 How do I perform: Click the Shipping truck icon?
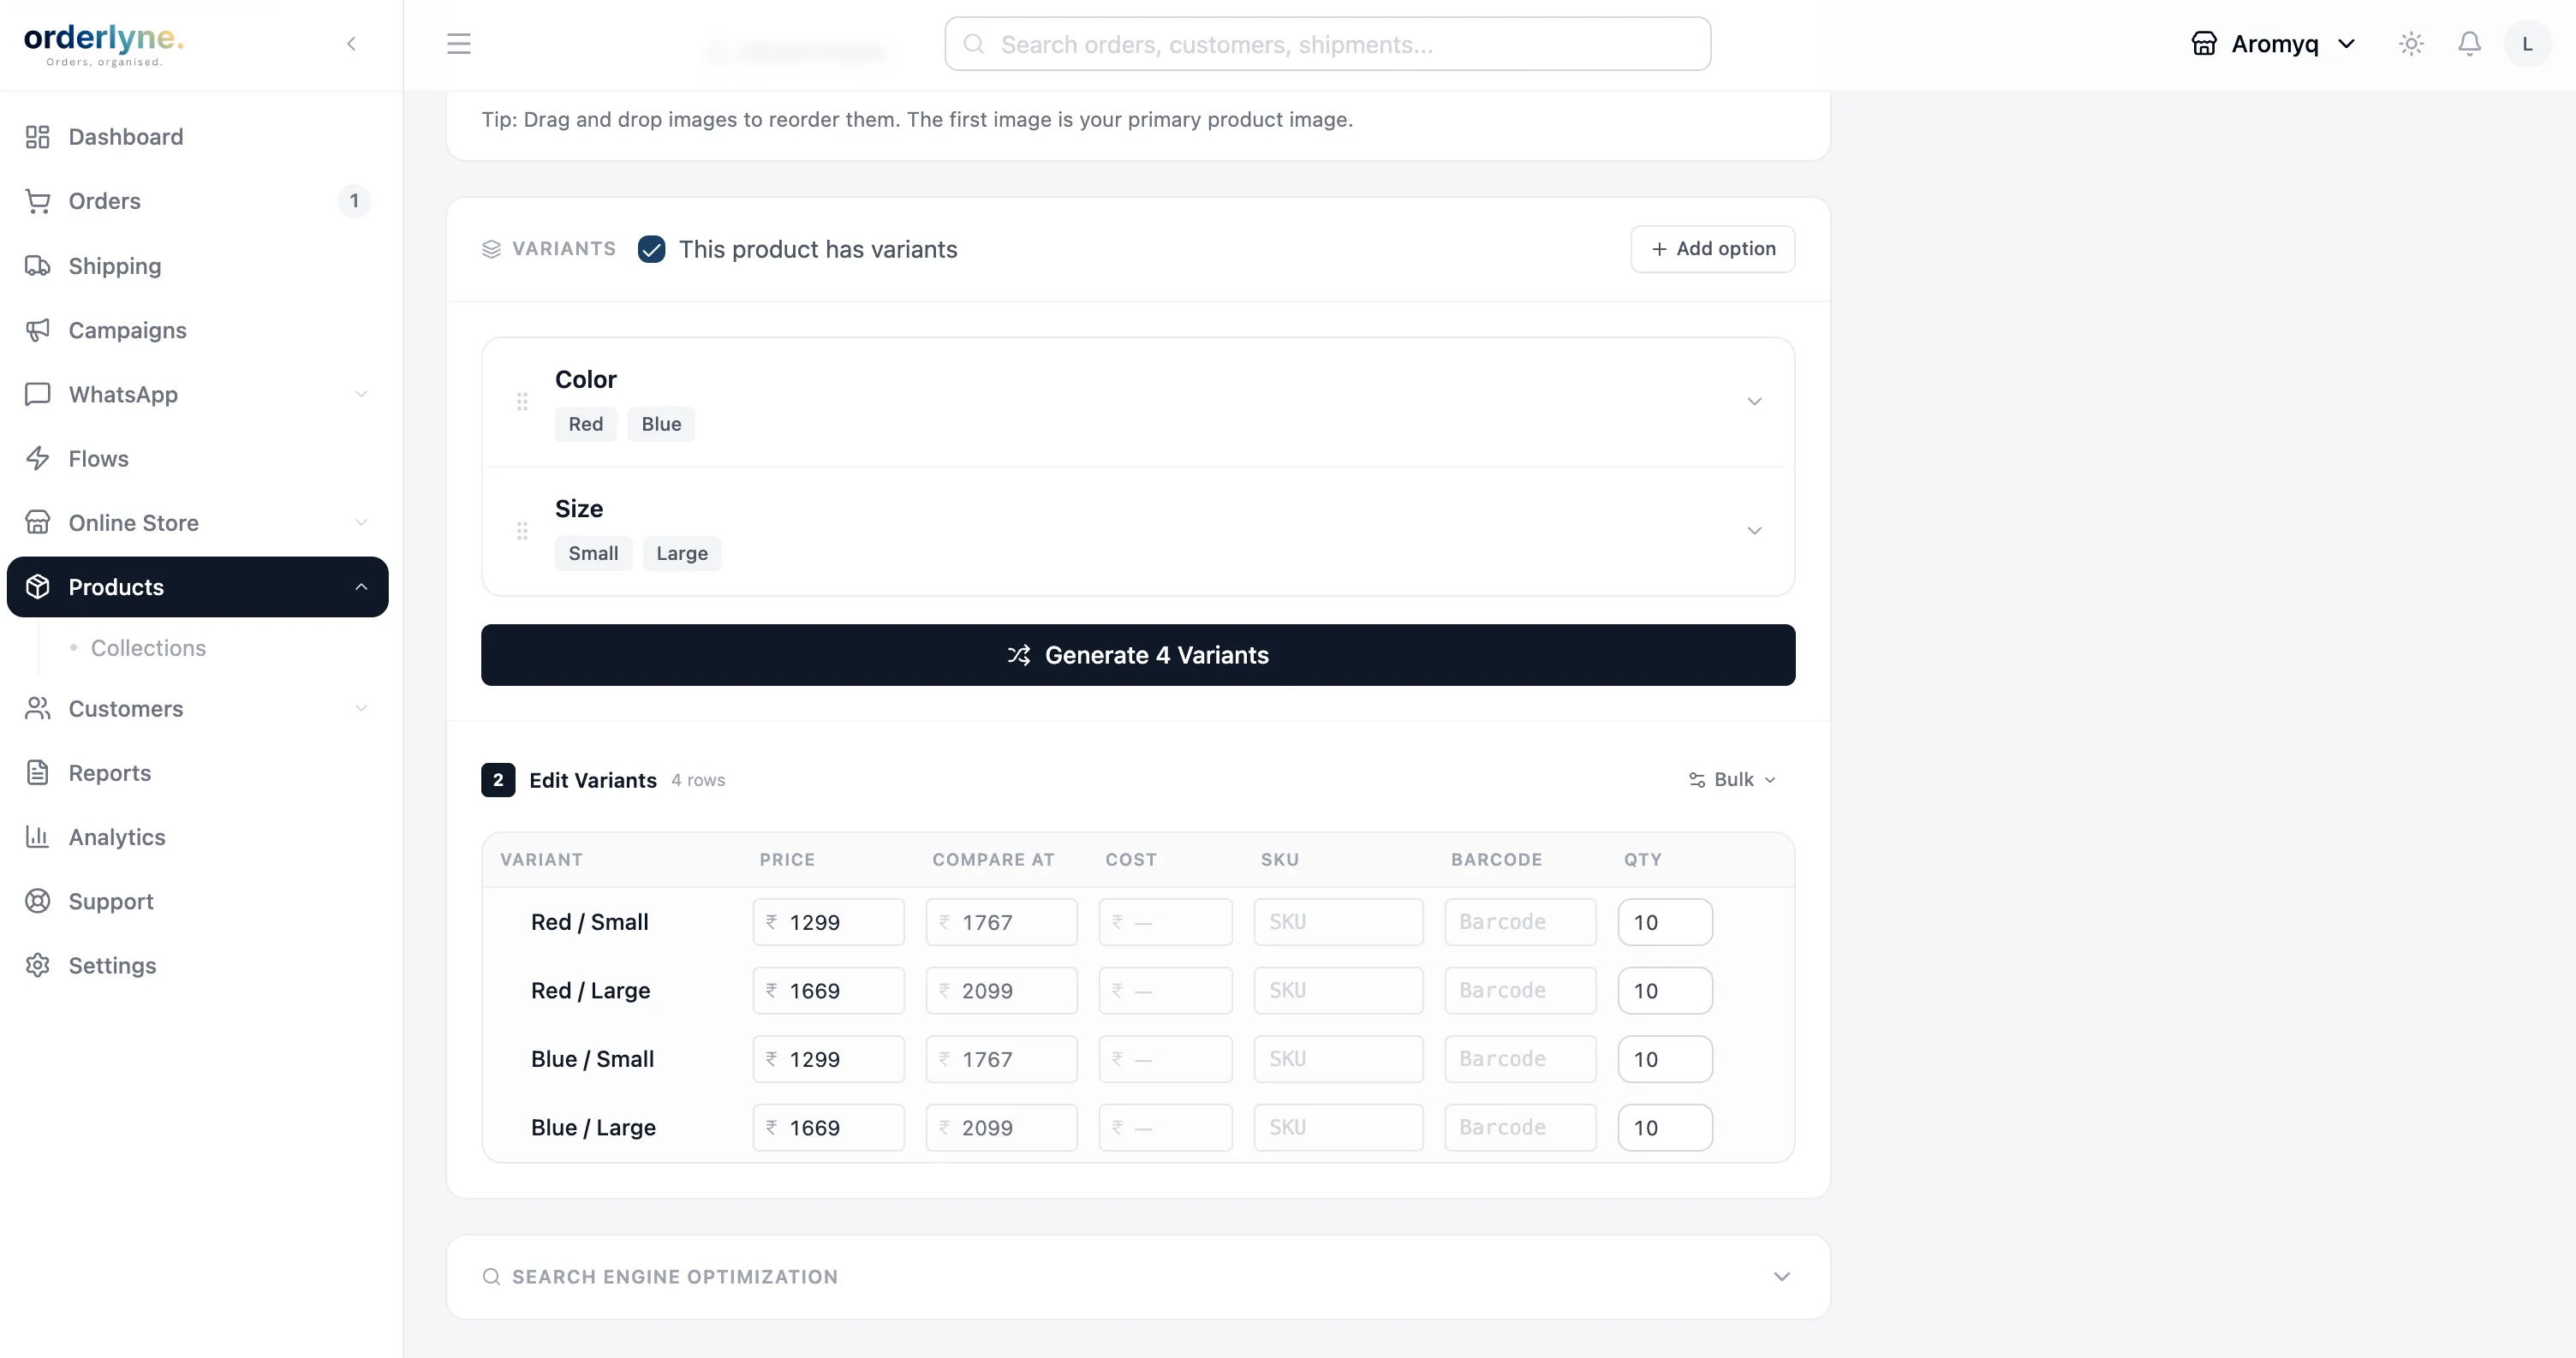pos(38,266)
